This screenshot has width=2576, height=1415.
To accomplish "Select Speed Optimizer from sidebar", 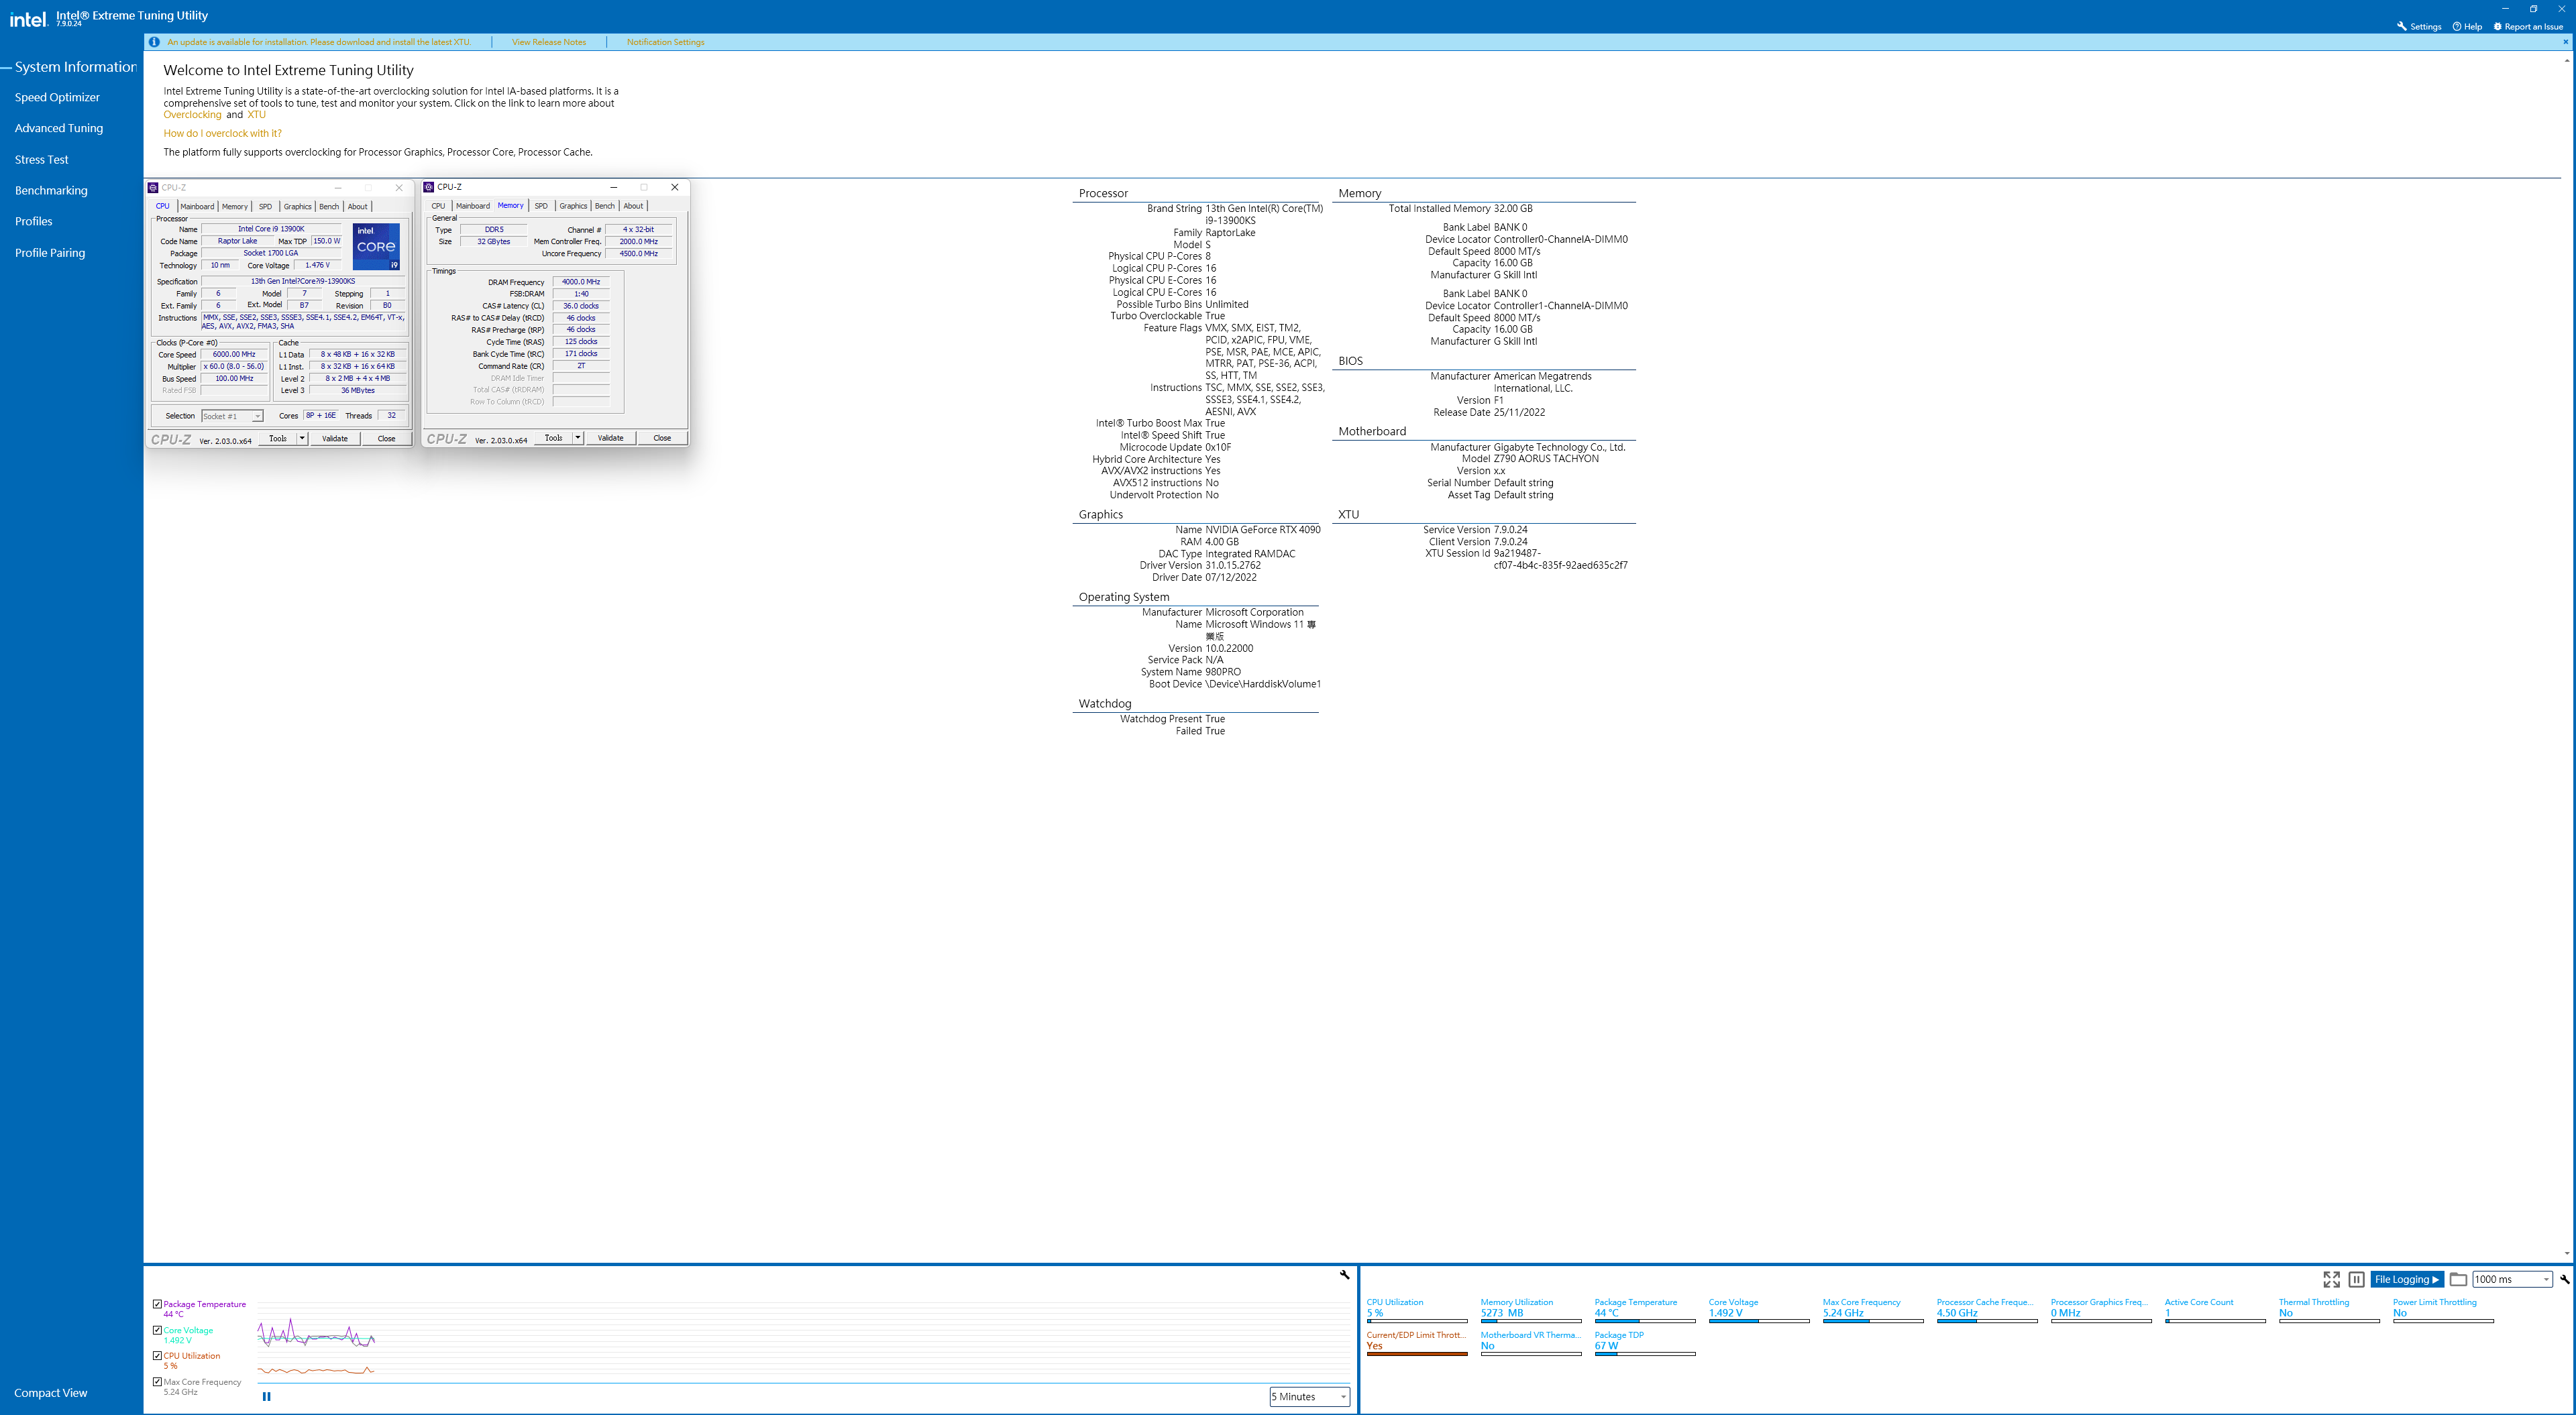I will click(x=58, y=96).
